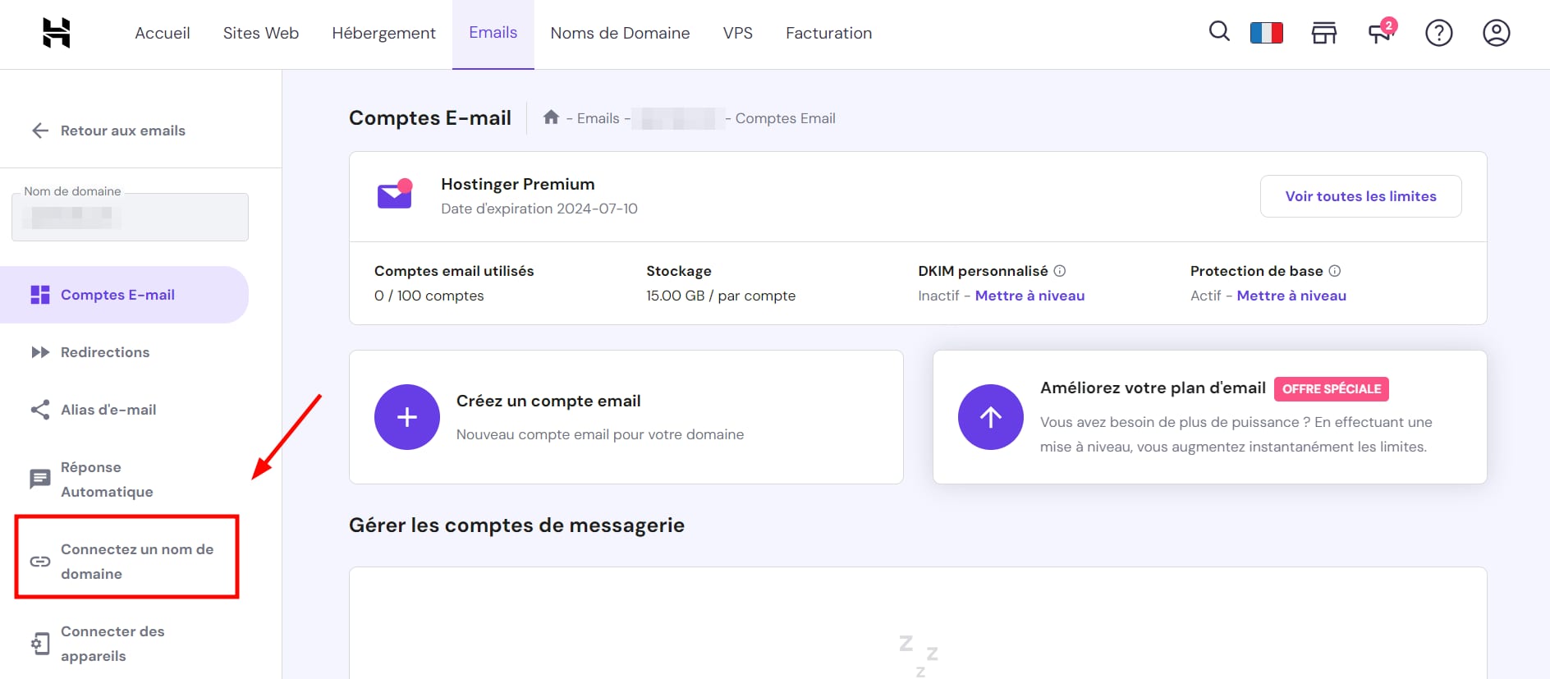Select Redirections in the sidebar
This screenshot has height=679, width=1550.
[x=105, y=352]
